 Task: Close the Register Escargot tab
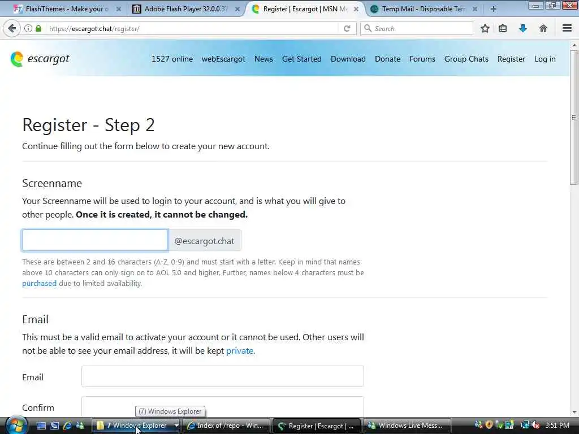[x=356, y=9]
